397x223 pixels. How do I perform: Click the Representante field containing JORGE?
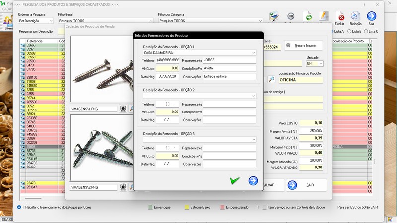tap(229, 60)
